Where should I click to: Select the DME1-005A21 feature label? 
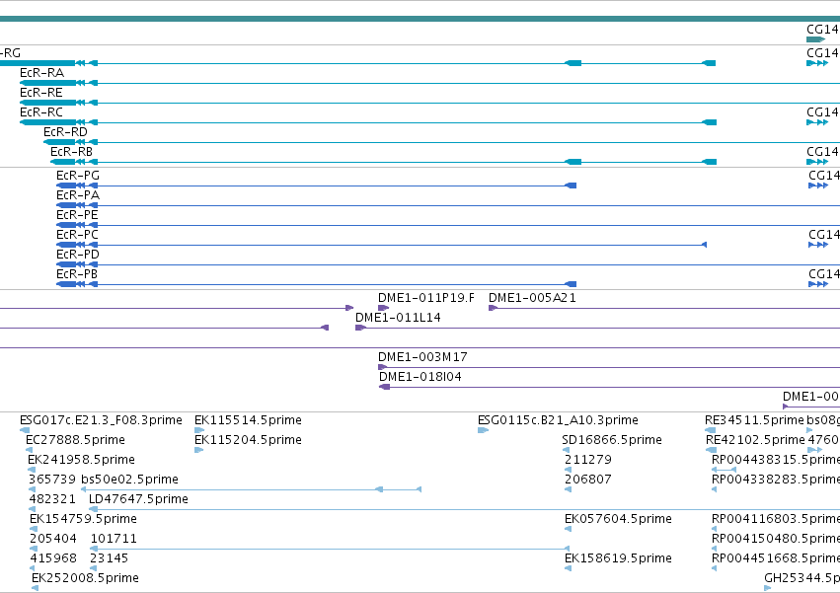pos(532,298)
